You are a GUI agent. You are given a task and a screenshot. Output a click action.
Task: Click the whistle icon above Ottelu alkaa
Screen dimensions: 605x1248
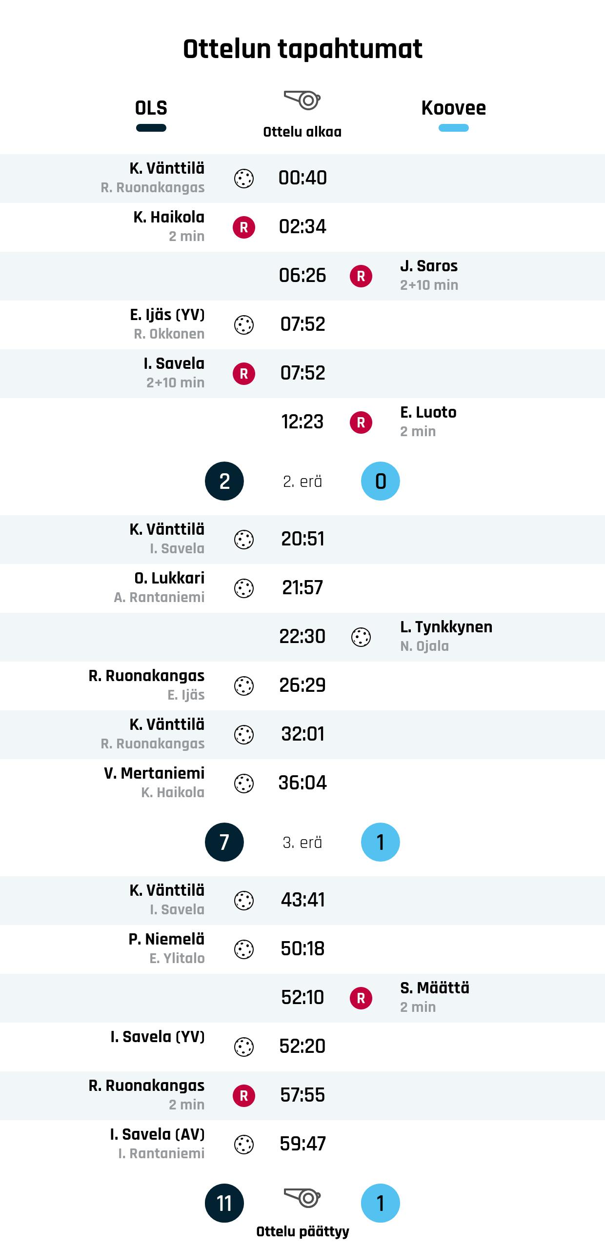[302, 101]
